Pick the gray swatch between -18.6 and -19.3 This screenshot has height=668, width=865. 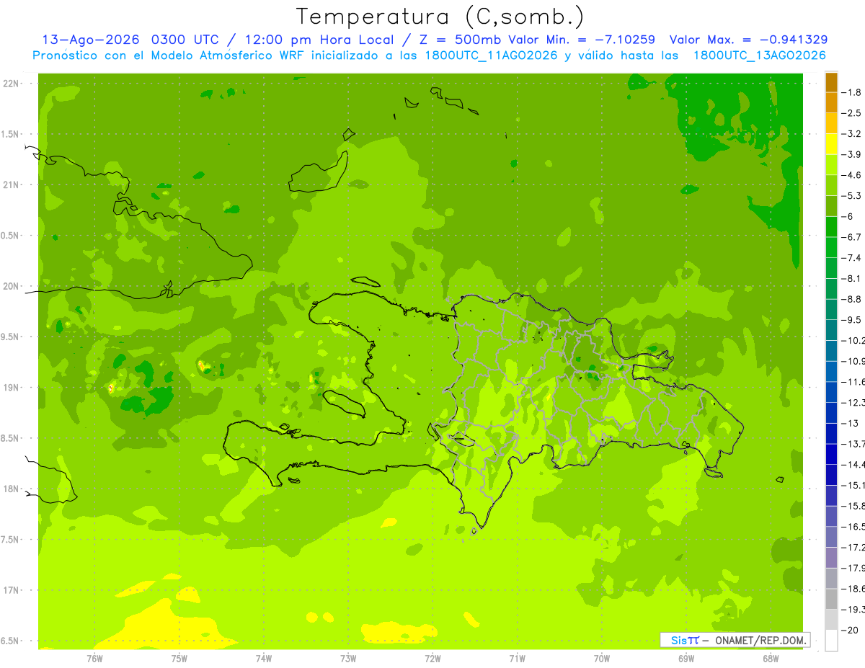click(x=831, y=599)
